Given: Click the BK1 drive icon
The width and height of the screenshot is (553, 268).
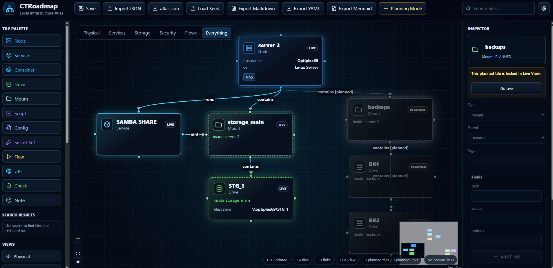Looking at the screenshot, I should click(x=360, y=167).
